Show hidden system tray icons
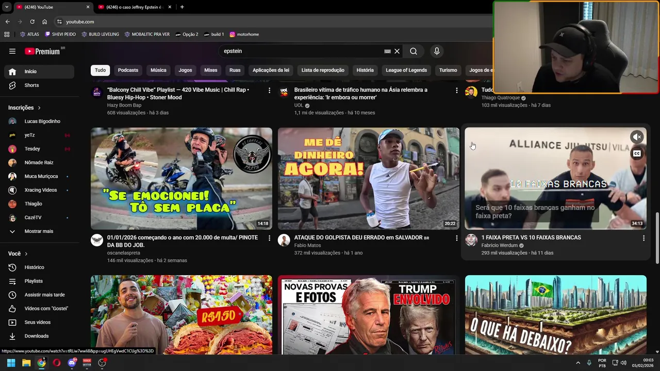660x371 pixels. pos(578,363)
